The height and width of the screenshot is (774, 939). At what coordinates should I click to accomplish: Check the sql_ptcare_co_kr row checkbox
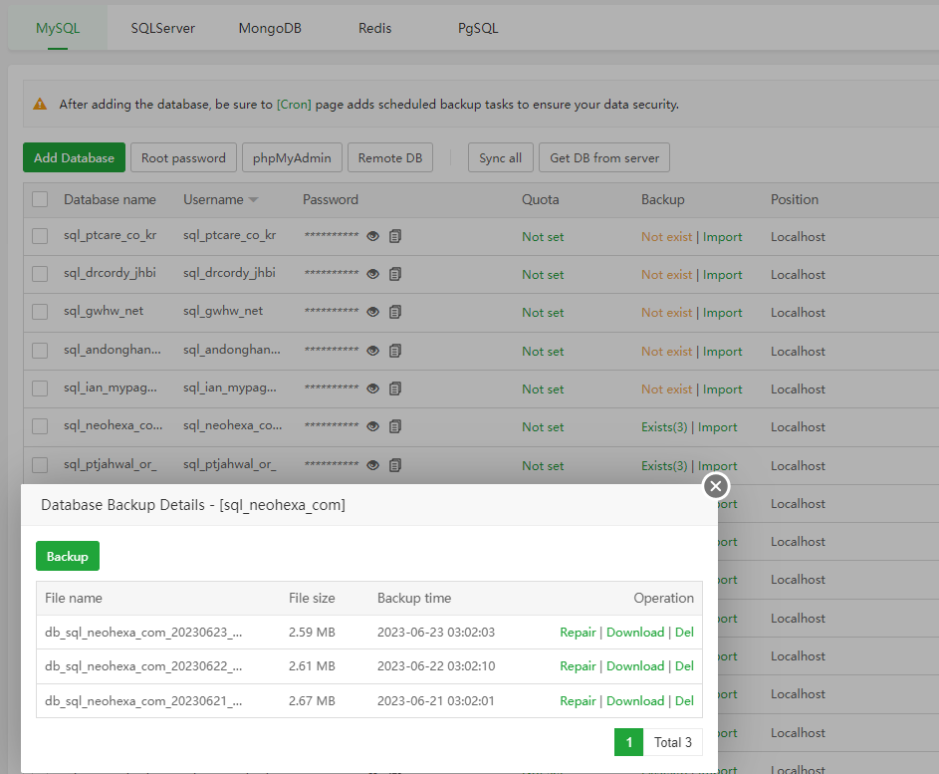point(40,237)
